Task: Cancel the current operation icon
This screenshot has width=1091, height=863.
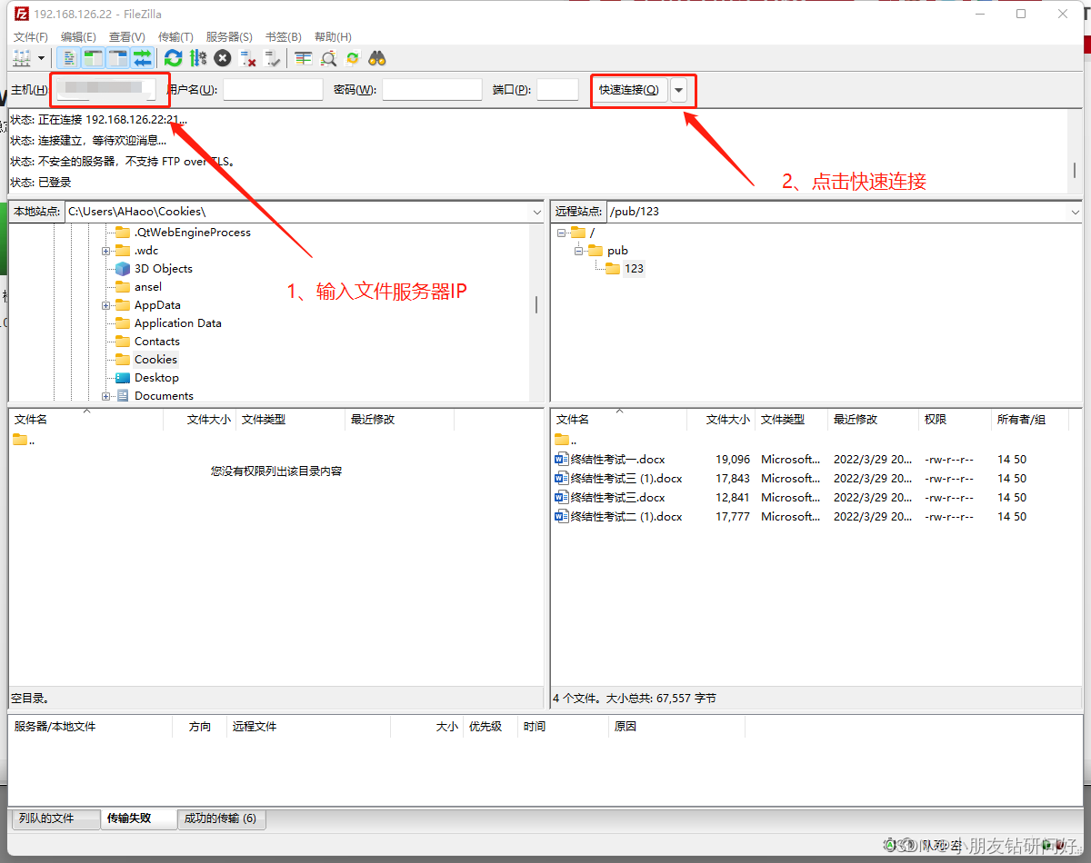Action: tap(223, 58)
